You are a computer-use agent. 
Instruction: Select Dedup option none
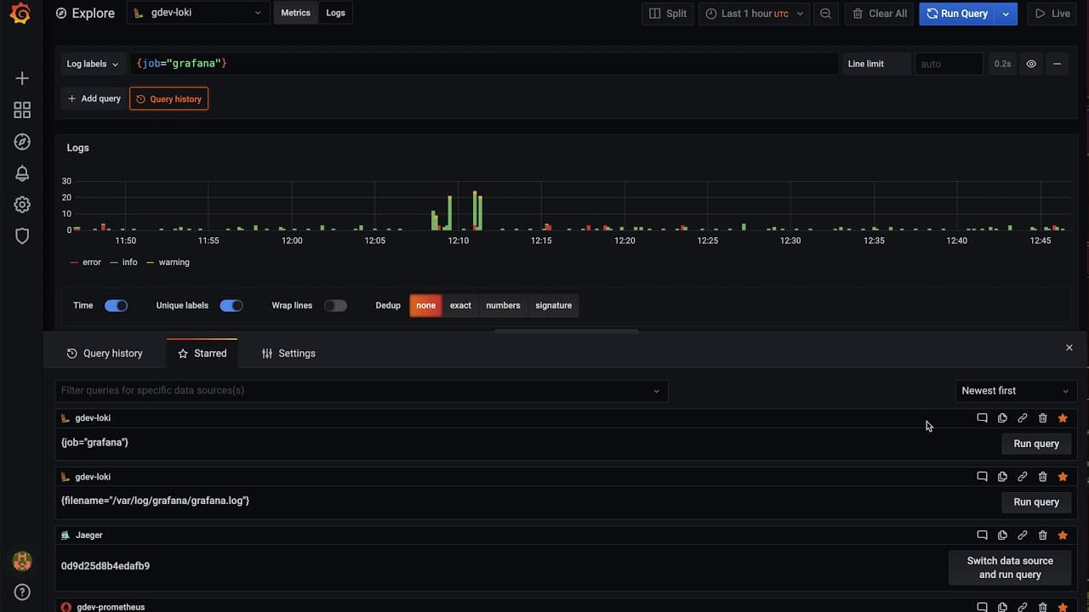tap(426, 305)
